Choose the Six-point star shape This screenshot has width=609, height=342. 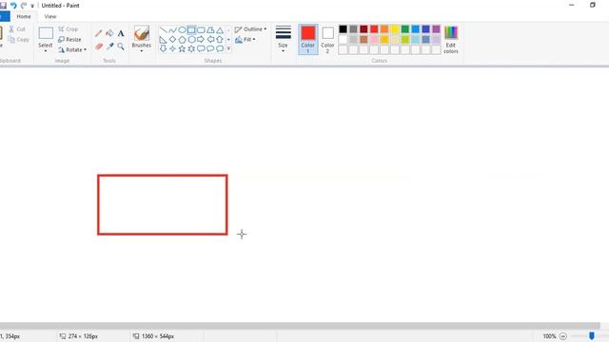[191, 48]
